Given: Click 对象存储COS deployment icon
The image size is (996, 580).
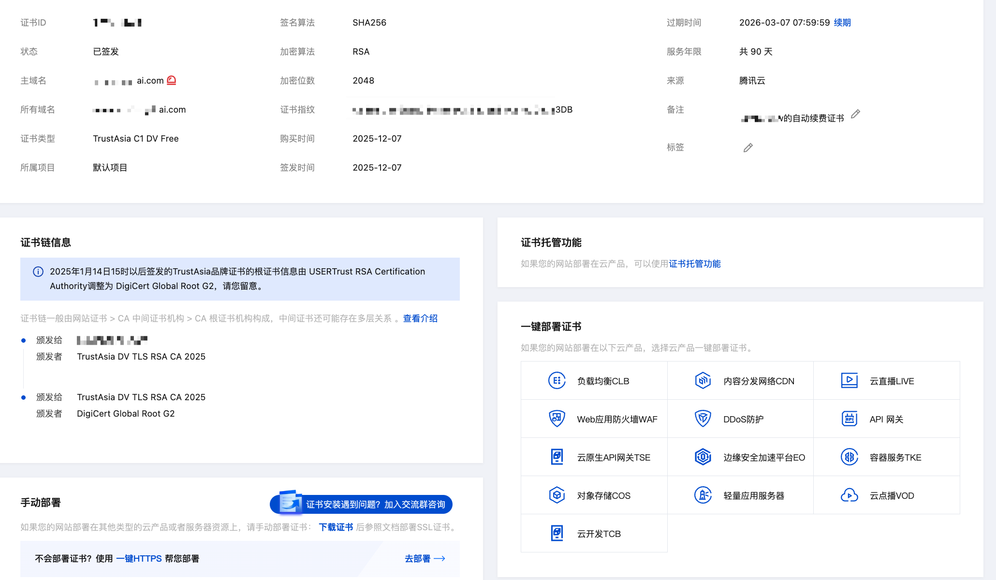Looking at the screenshot, I should pos(557,495).
